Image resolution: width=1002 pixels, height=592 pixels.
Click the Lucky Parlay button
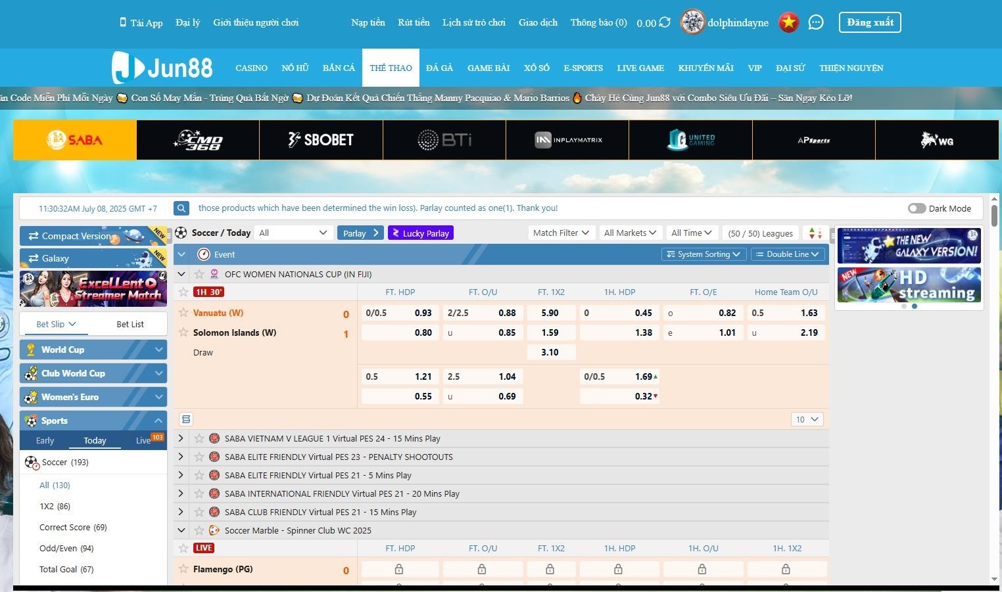(421, 233)
